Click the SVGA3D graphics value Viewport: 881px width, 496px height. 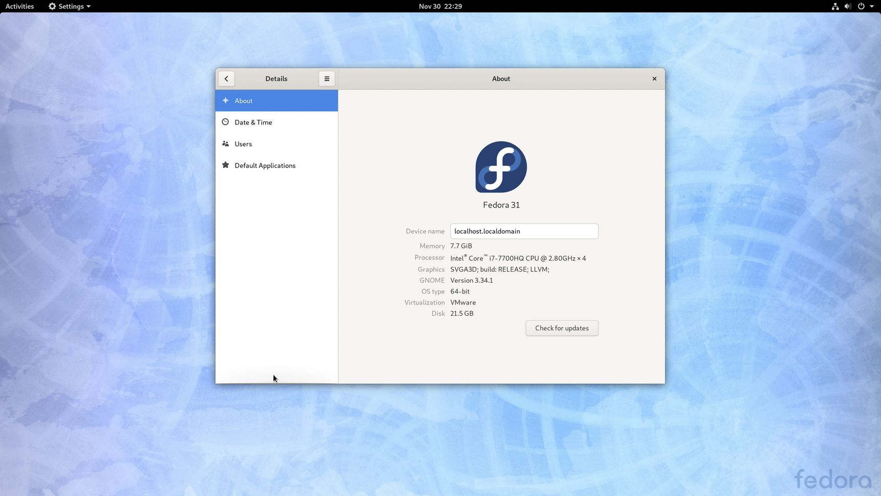pos(500,270)
